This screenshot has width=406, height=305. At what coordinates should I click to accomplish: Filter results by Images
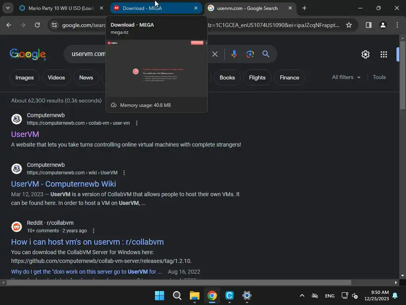[25, 77]
